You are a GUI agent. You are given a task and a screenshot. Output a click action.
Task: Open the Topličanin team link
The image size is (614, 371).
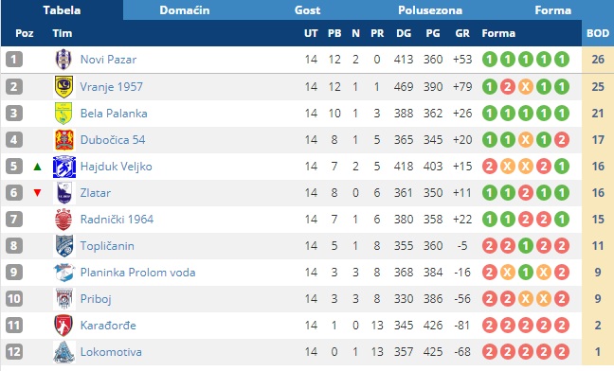click(107, 246)
